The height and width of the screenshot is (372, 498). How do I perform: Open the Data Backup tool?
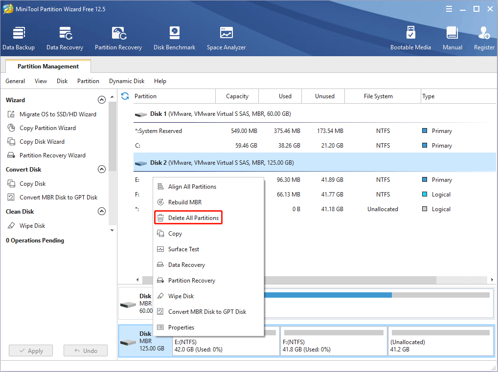(x=19, y=39)
